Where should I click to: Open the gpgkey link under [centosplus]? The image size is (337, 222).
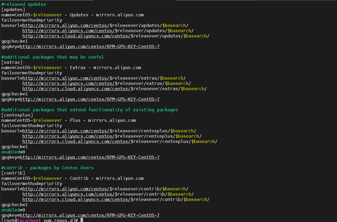pyautogui.click(x=90, y=157)
